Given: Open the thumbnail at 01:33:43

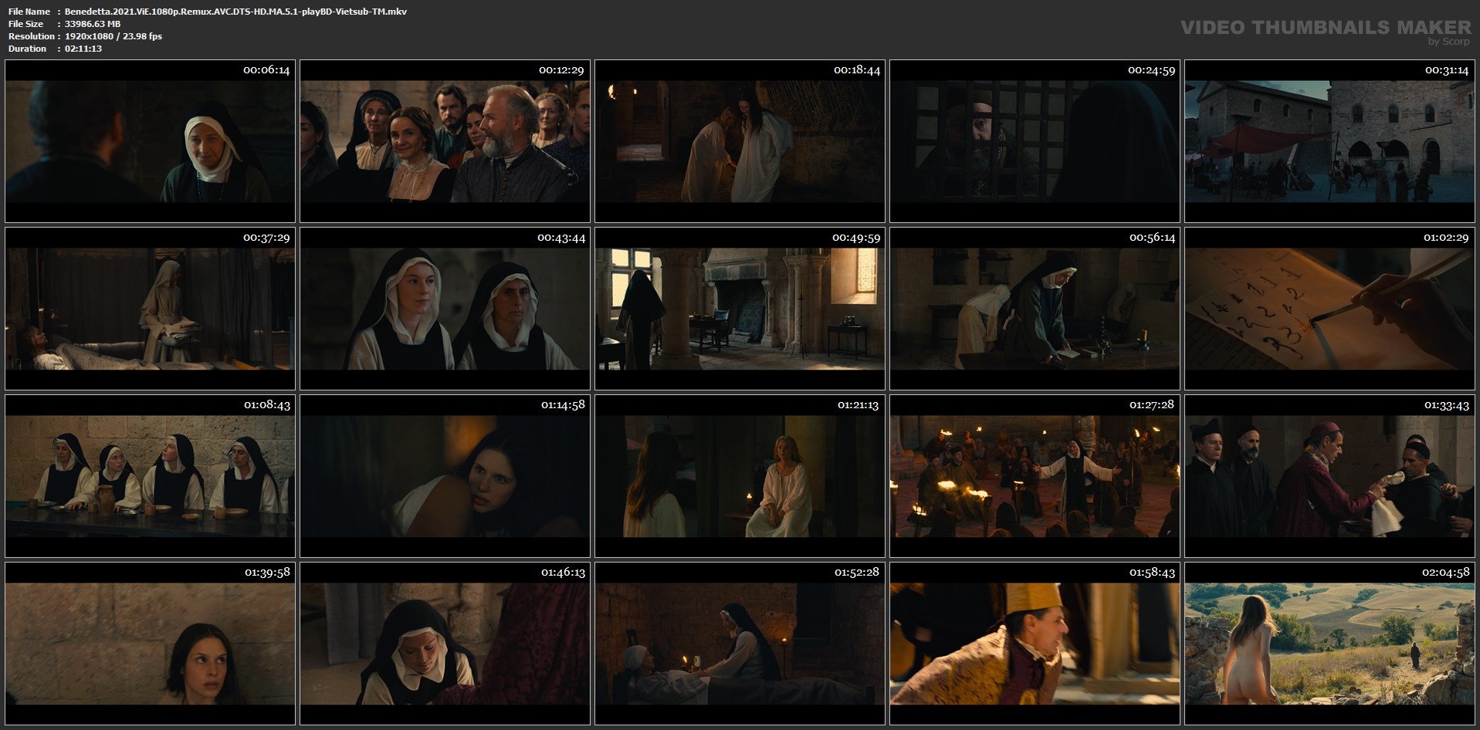Looking at the screenshot, I should point(1329,476).
